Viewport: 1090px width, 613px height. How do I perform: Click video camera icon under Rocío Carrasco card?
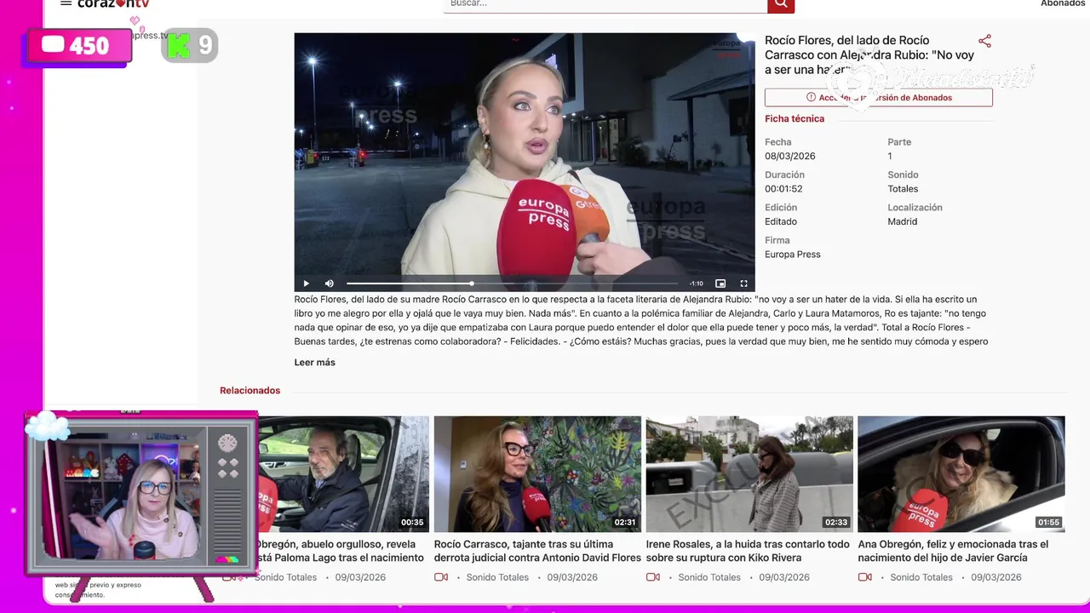tap(441, 577)
